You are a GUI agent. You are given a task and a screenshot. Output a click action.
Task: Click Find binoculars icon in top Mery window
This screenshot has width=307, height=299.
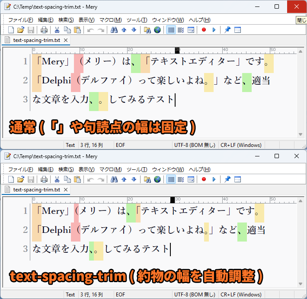pyautogui.click(x=114, y=30)
